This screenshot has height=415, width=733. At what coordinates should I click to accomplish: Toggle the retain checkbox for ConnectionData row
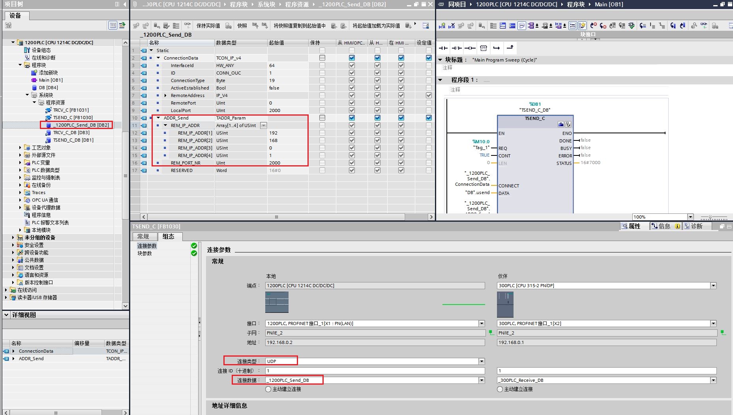322,58
